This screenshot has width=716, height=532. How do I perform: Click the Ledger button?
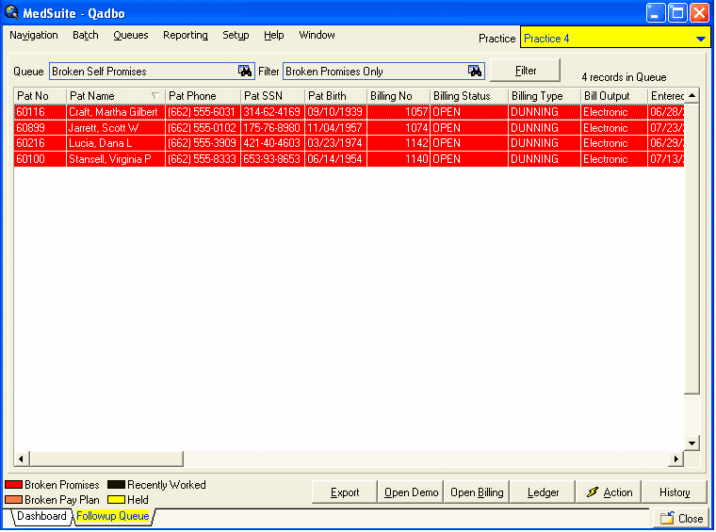tap(543, 492)
